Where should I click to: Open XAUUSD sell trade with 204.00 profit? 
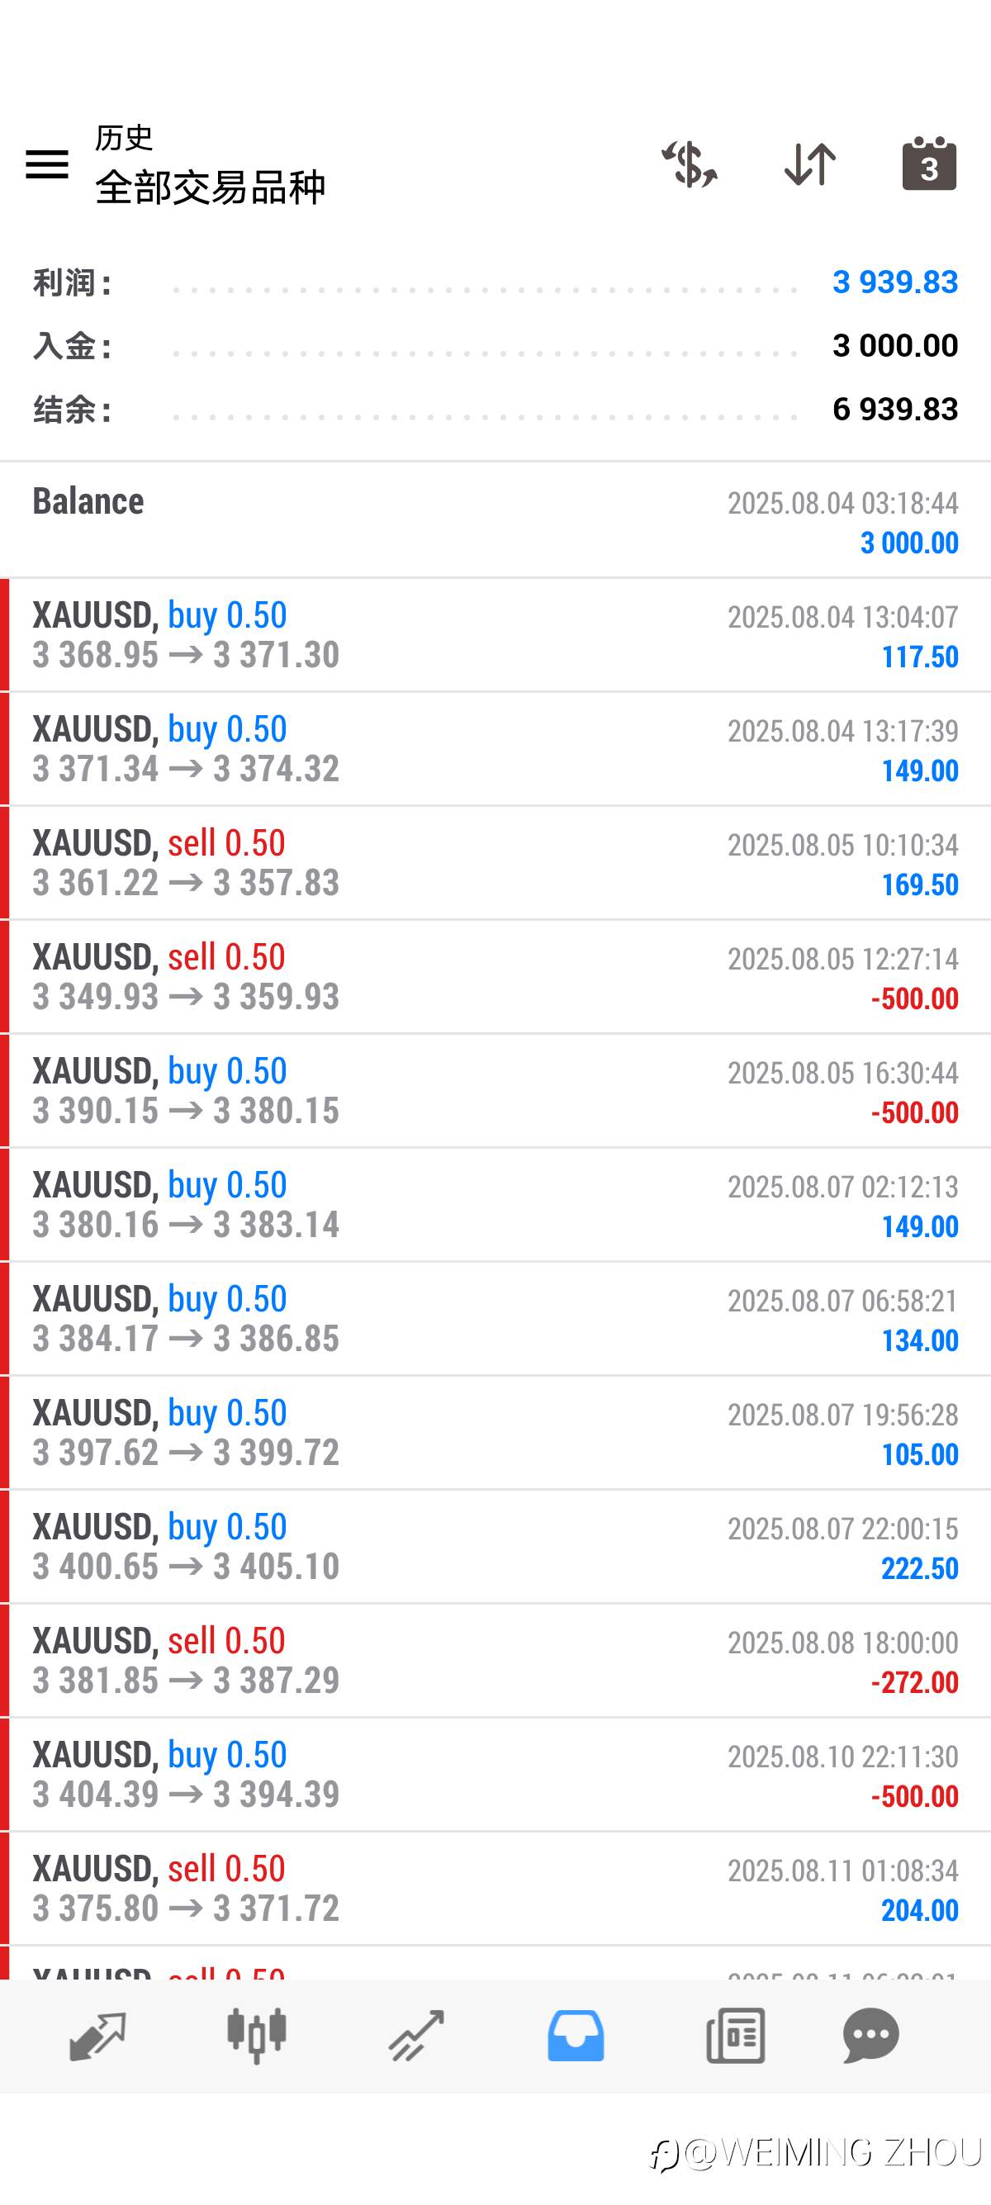point(495,1888)
